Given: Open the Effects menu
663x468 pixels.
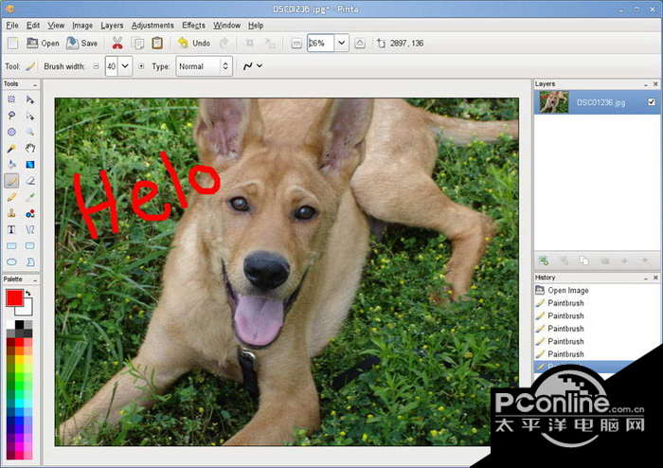Looking at the screenshot, I should tap(193, 26).
